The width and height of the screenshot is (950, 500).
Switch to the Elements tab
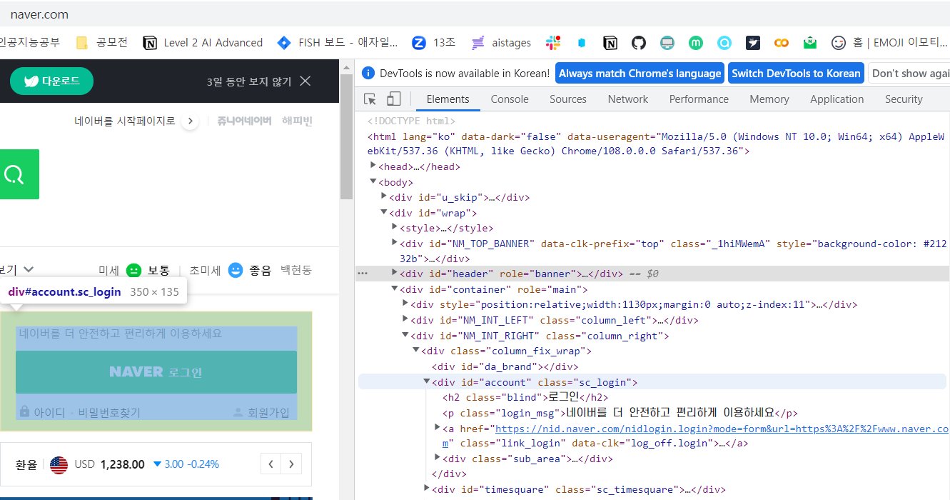point(448,99)
